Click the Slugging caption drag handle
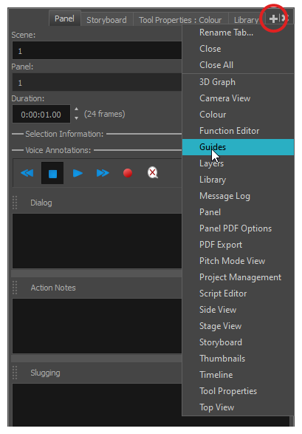Screen dimensions: 302x434 (x=15, y=373)
